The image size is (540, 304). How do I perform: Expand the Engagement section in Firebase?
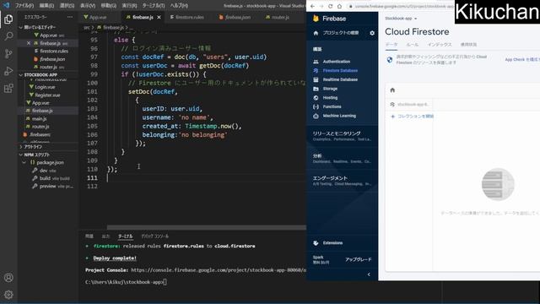tap(342, 181)
